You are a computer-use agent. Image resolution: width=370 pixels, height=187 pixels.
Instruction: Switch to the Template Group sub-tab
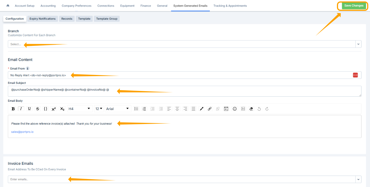(x=107, y=19)
